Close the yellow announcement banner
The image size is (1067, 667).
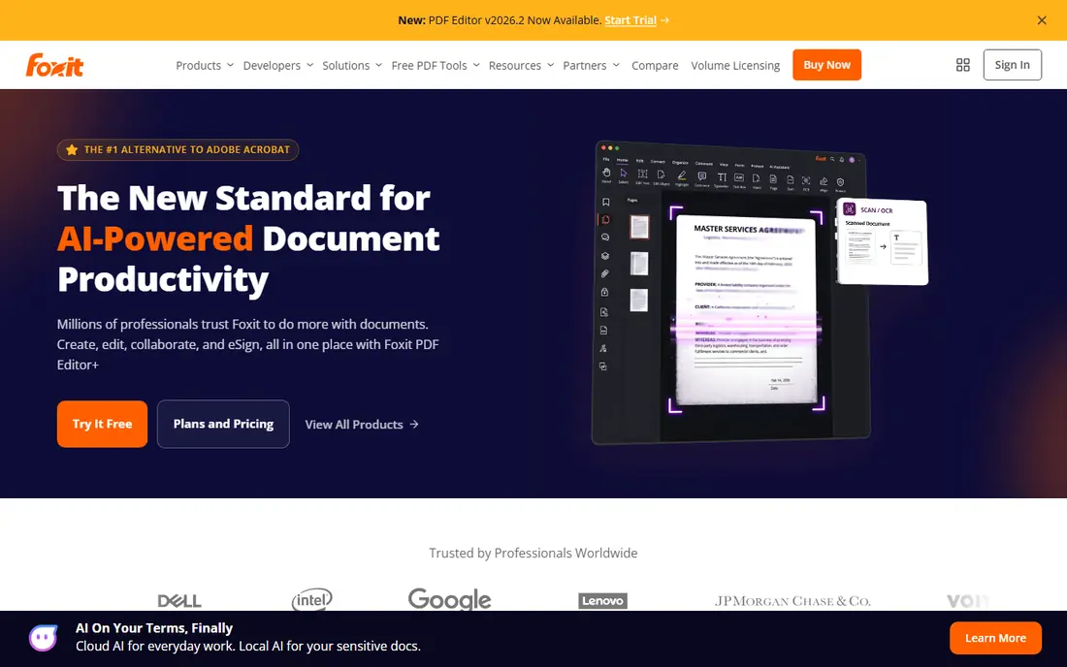tap(1042, 20)
